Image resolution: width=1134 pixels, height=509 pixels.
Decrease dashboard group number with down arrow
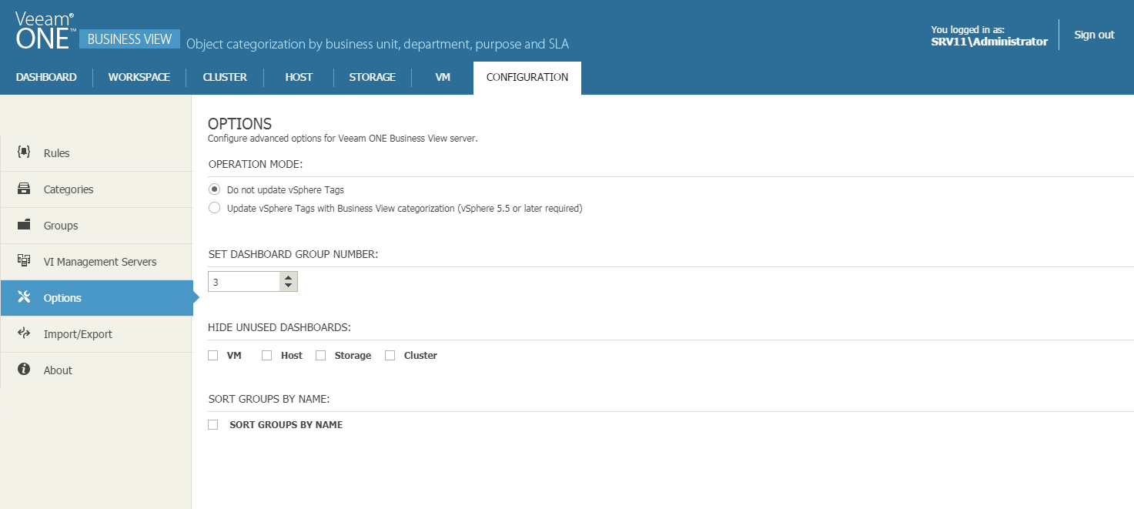pyautogui.click(x=288, y=286)
